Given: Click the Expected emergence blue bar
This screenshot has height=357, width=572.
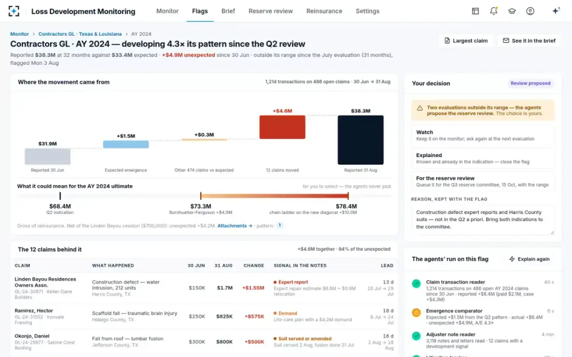Looking at the screenshot, I should [126, 144].
